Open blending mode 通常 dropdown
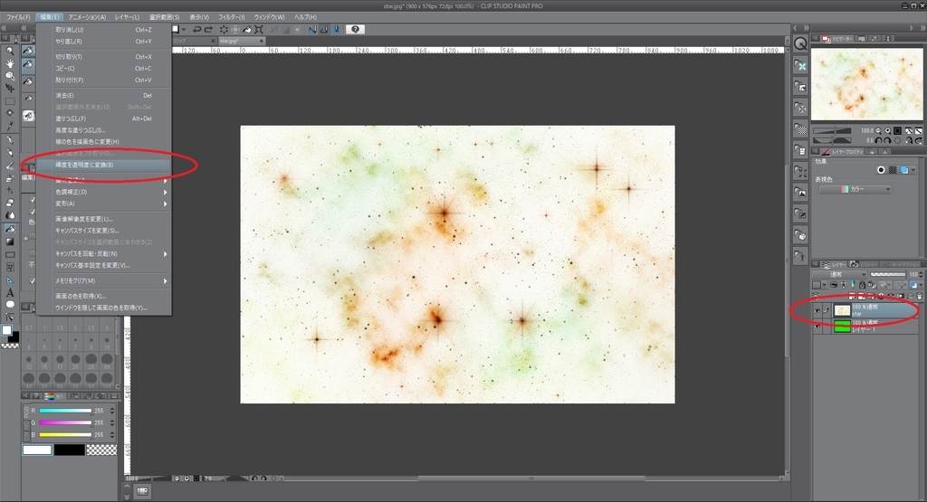 coord(840,275)
